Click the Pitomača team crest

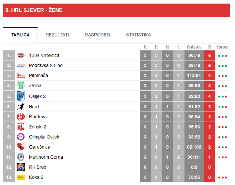coord(21,76)
